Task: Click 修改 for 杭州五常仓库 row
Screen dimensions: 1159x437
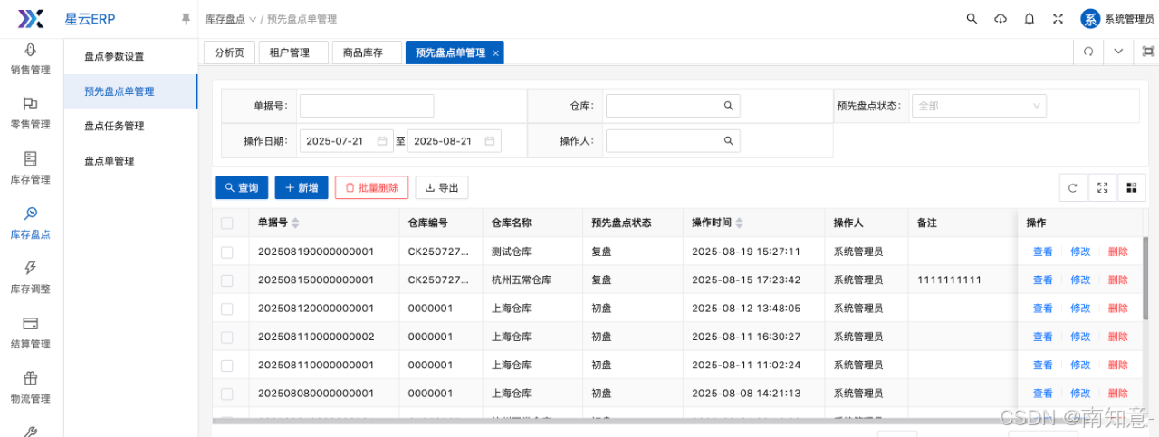Action: pyautogui.click(x=1080, y=280)
